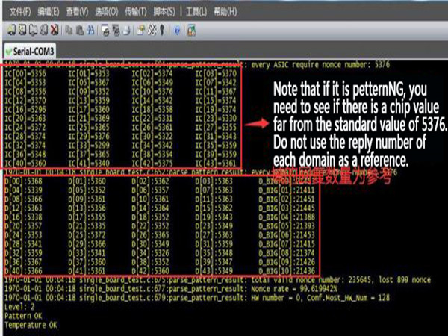Viewport: 448px width, 336px height.
Task: Click the 'Pattern OK' line
Action: pyautogui.click(x=23, y=316)
